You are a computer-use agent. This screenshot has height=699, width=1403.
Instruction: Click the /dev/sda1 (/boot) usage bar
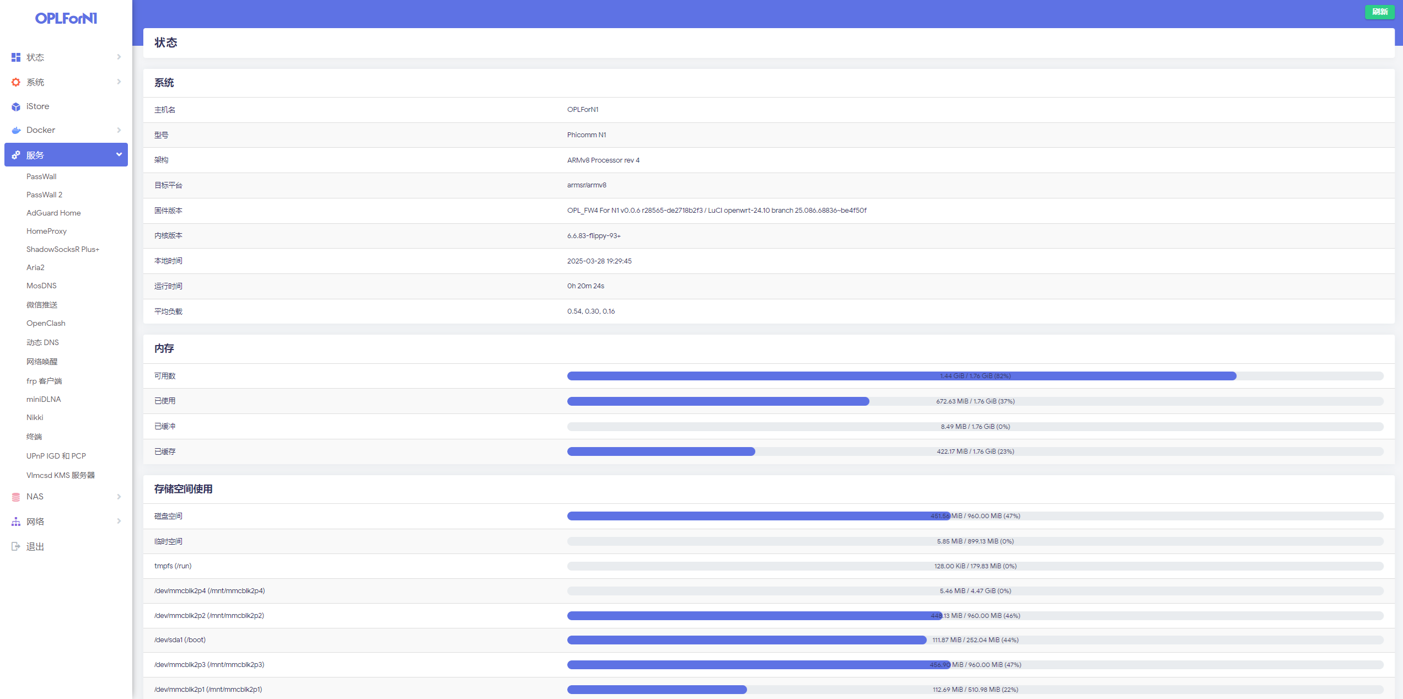[975, 640]
